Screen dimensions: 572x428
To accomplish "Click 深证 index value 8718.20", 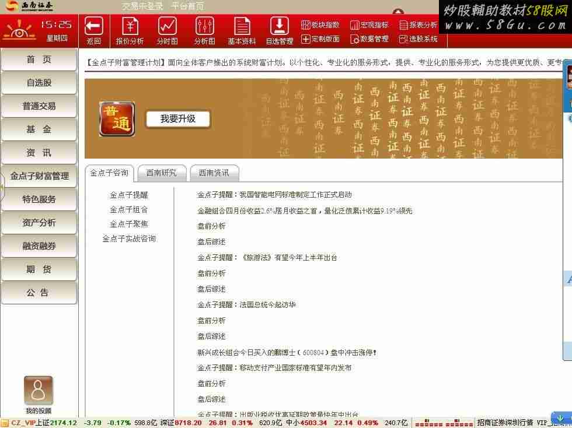I will 188,423.
